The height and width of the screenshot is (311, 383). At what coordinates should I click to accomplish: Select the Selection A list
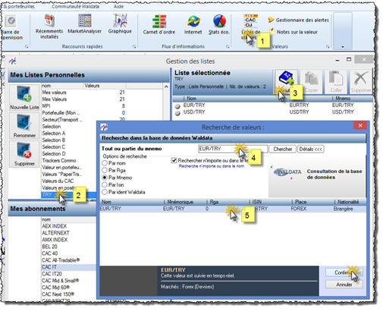tap(54, 134)
